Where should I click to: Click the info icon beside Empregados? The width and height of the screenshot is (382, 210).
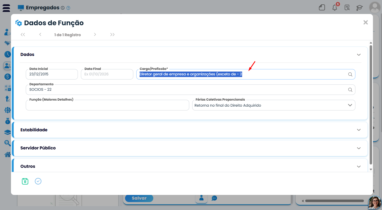[x=63, y=8]
